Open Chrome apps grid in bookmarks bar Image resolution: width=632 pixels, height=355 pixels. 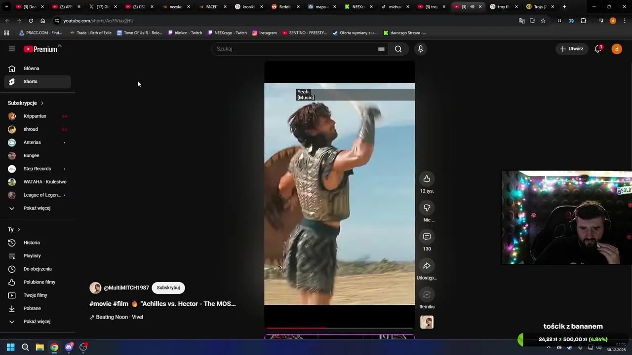(x=6, y=33)
